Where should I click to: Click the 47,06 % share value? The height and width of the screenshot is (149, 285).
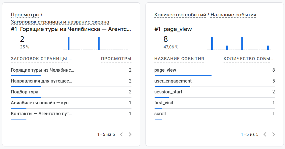coord(171,47)
